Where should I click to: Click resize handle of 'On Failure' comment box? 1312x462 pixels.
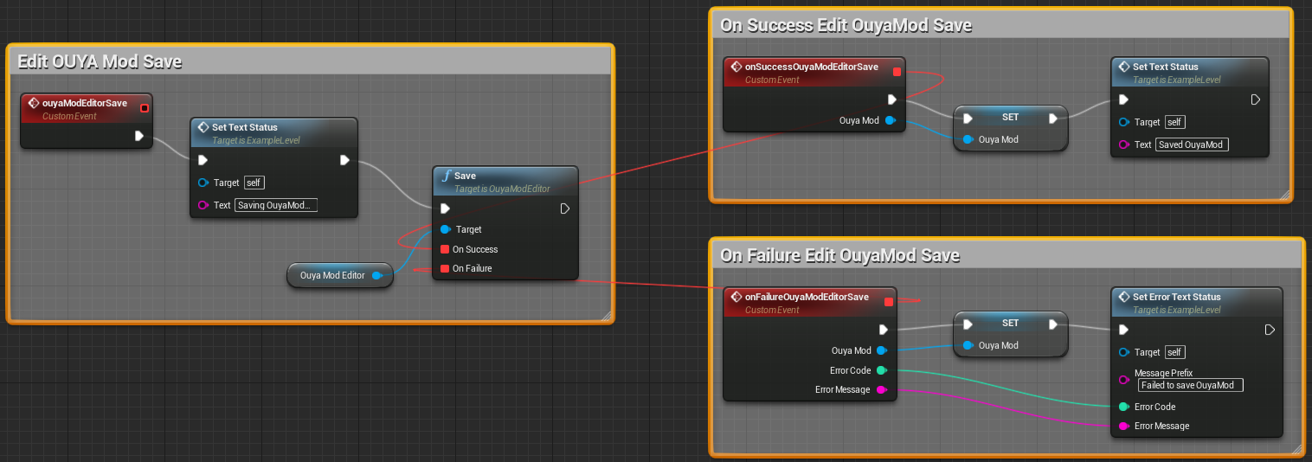(1296, 449)
